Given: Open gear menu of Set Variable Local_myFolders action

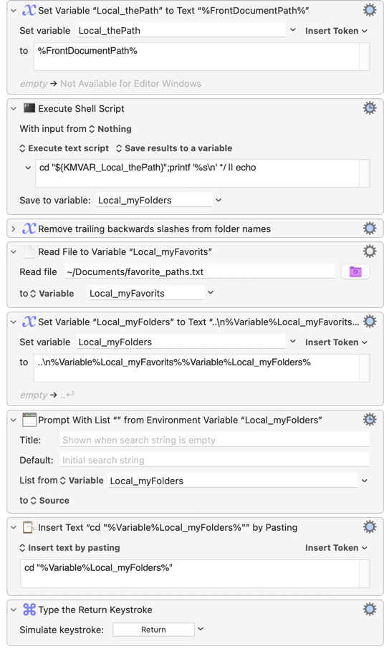Looking at the screenshot, I should tap(370, 322).
